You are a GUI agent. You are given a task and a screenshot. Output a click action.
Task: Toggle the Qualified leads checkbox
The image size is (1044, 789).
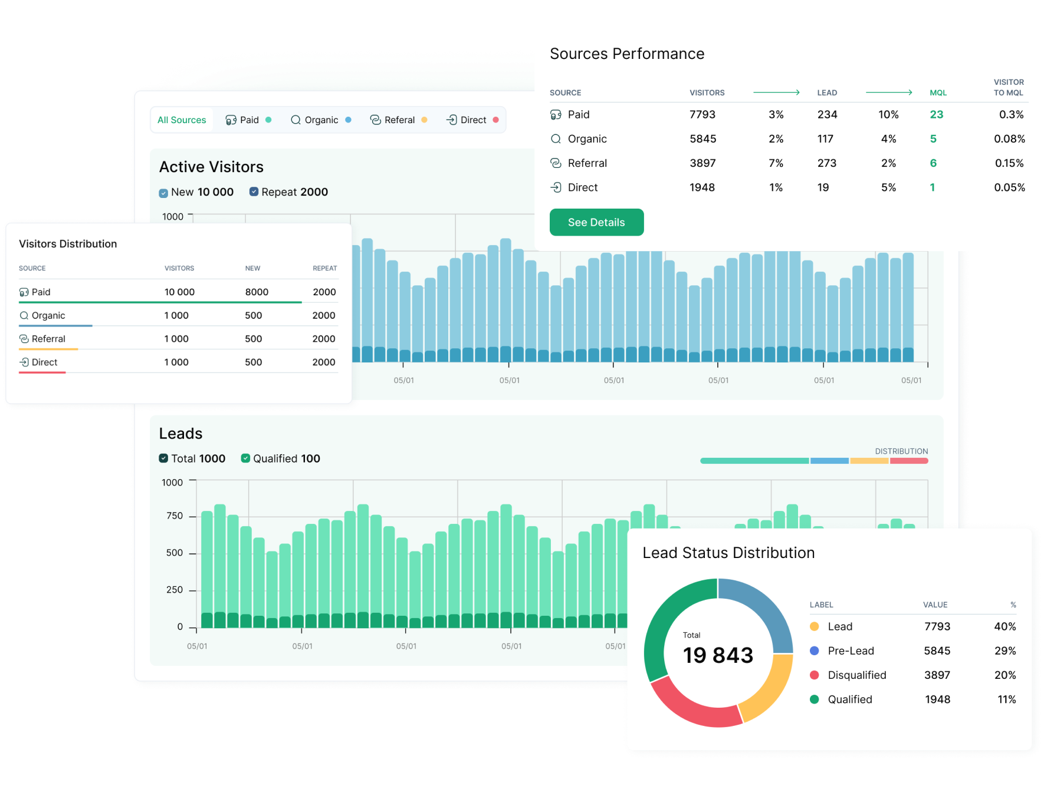245,458
